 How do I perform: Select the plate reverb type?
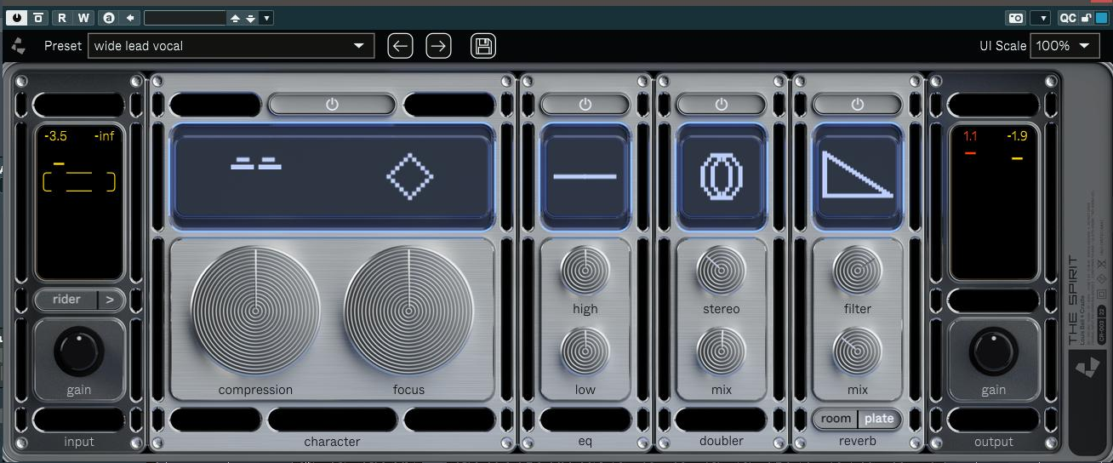click(x=879, y=419)
